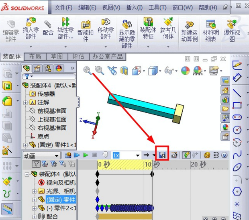Click Reference Geometry (参考几何体) icon
249x220 pixels.
click(168, 28)
